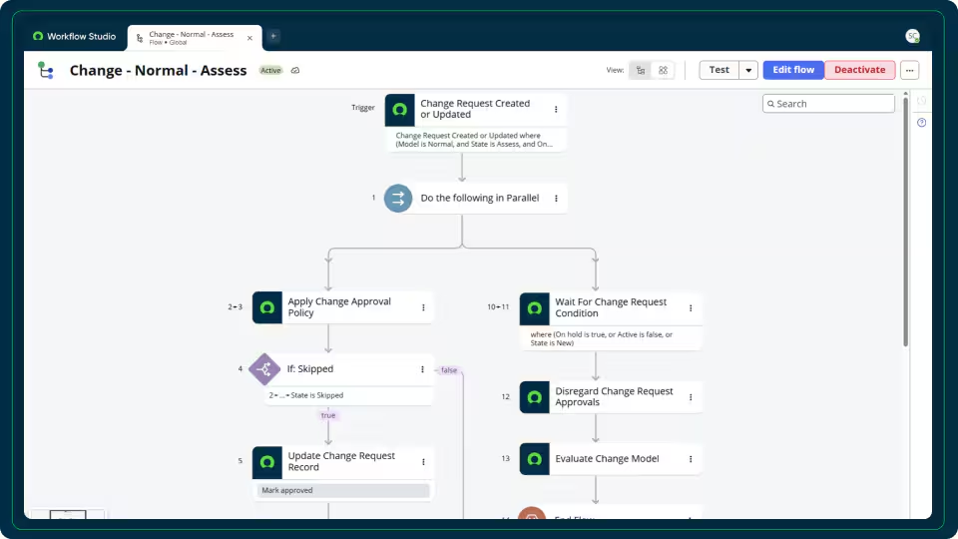958x539 pixels.
Task: Click the On hold is true condition text
Action: pyautogui.click(x=601, y=339)
